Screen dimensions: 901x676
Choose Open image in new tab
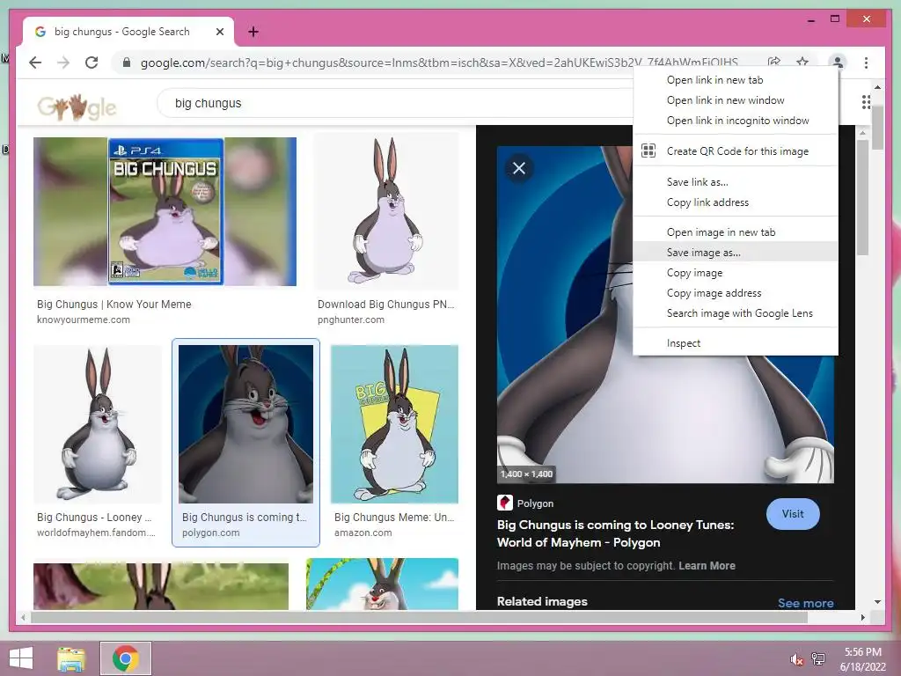(x=736, y=232)
